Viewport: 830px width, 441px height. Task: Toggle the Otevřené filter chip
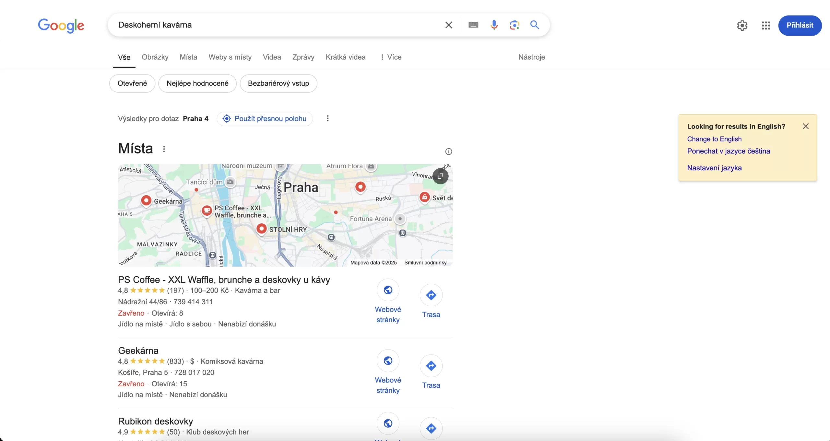coord(132,83)
